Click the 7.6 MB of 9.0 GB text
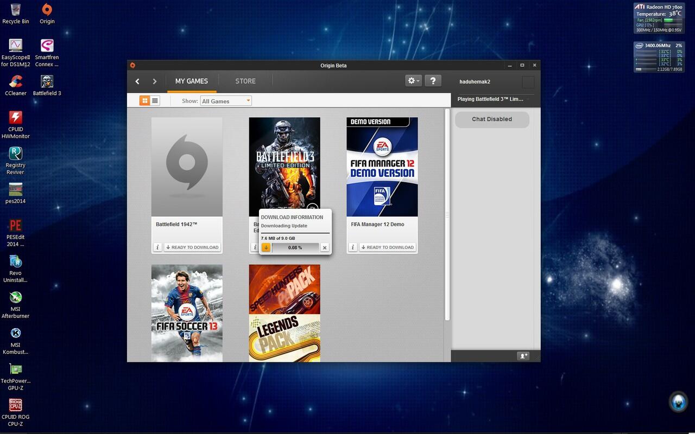 [278, 238]
